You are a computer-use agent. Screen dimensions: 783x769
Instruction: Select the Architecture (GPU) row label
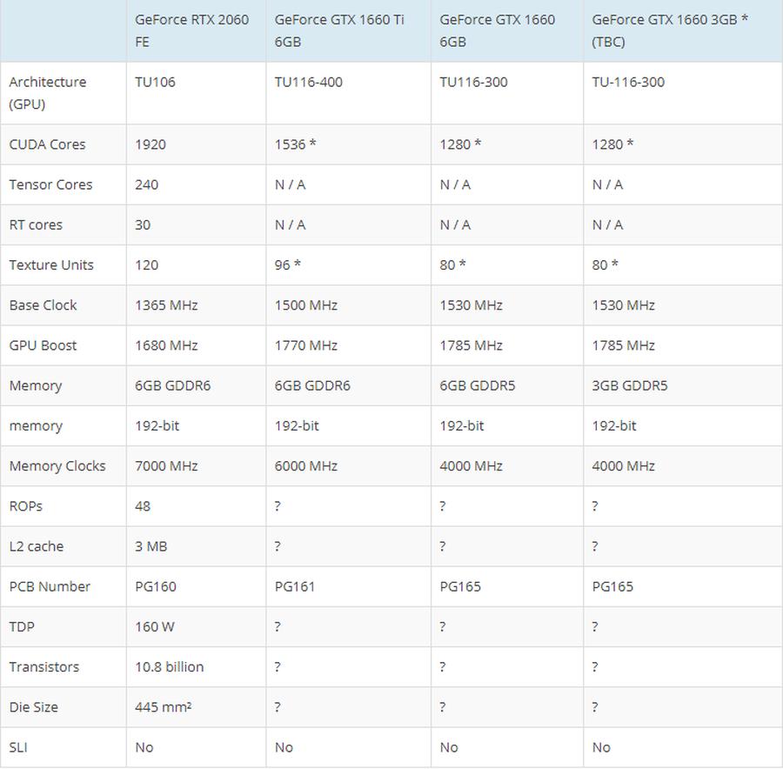click(x=48, y=93)
